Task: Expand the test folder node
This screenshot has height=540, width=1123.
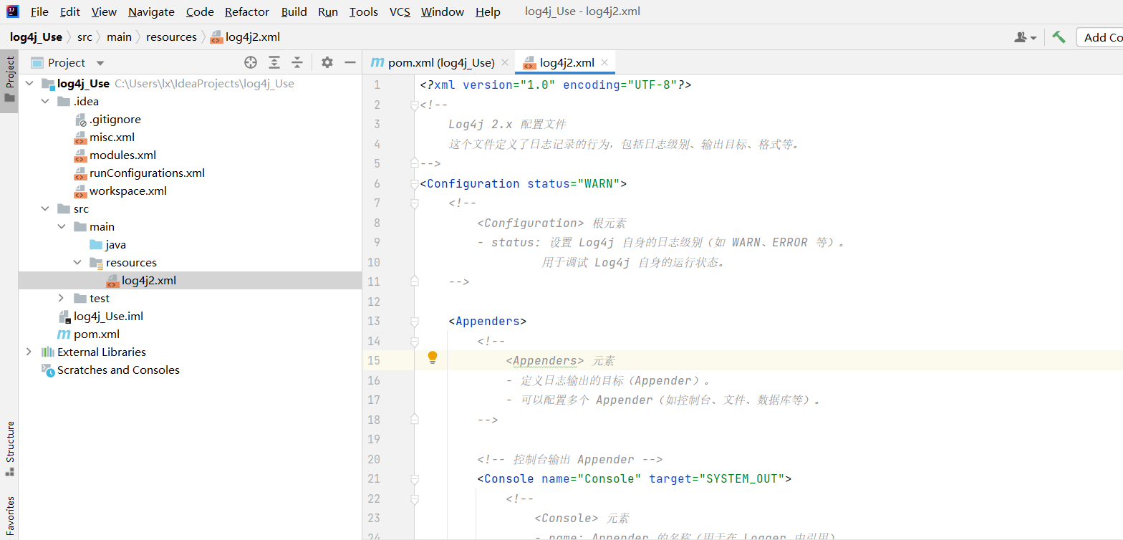Action: tap(62, 299)
